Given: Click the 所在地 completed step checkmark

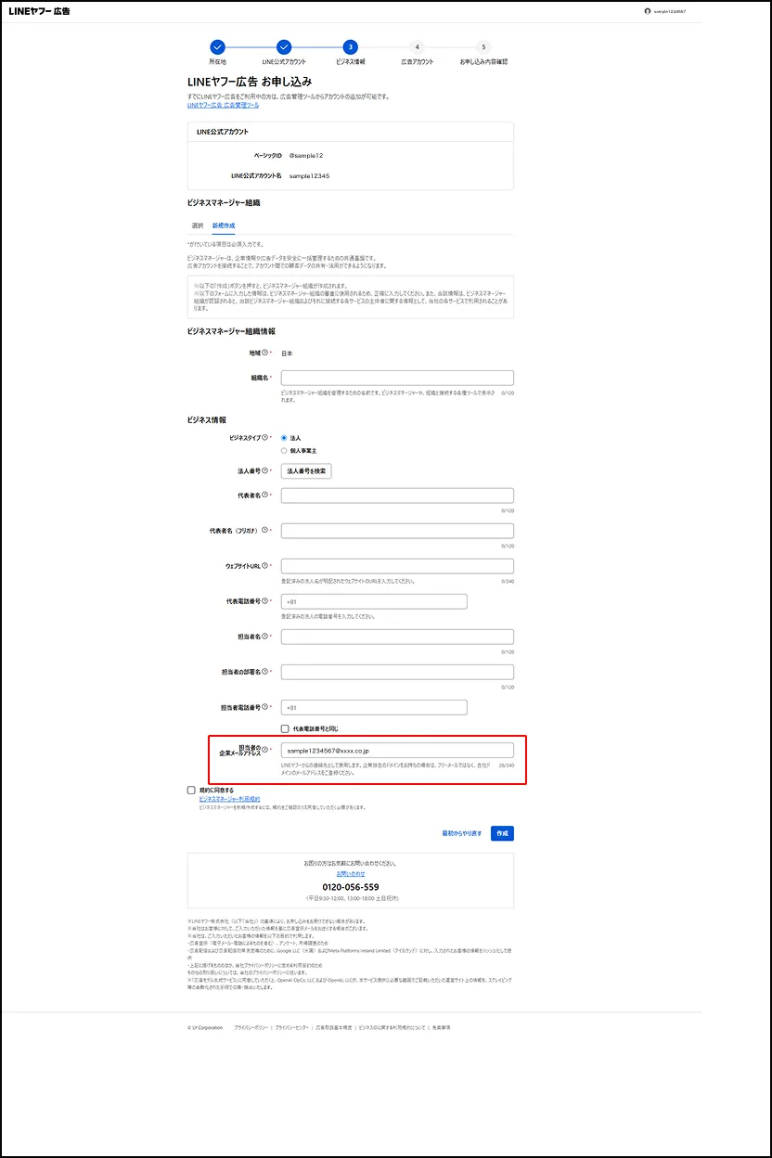Looking at the screenshot, I should click(x=217, y=46).
